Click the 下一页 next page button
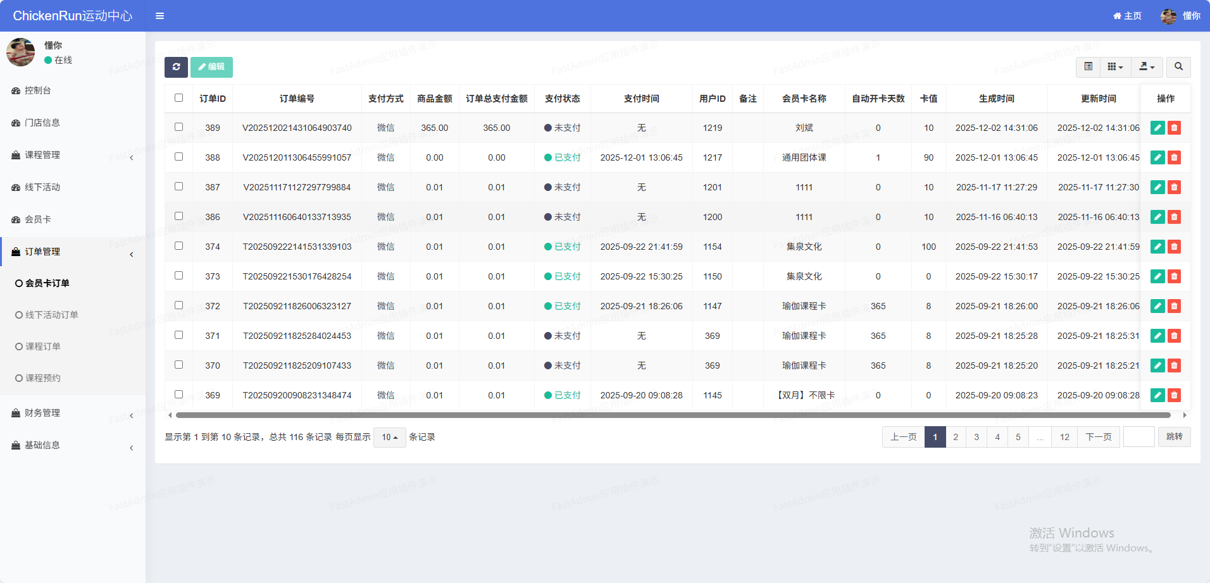 click(1099, 437)
